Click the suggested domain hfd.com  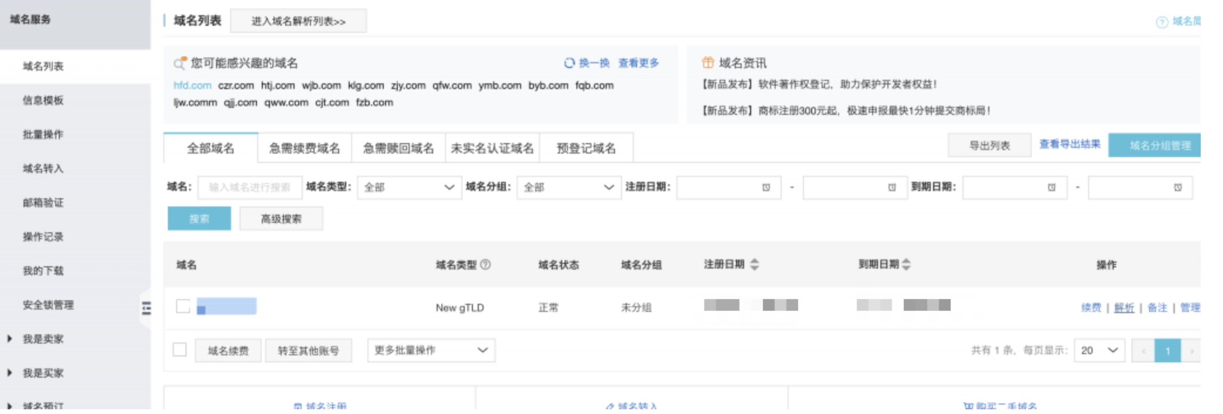(192, 86)
